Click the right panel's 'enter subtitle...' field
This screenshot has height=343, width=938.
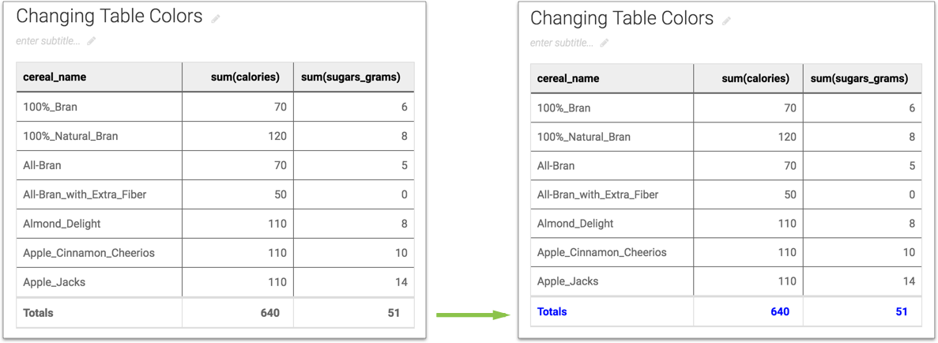click(561, 43)
